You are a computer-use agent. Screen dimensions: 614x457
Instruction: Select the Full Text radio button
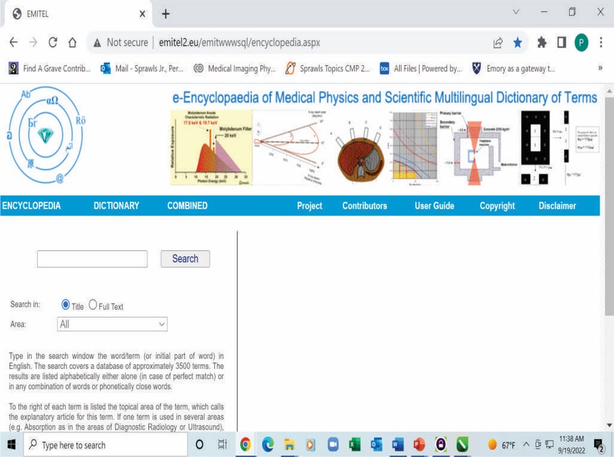pyautogui.click(x=93, y=305)
